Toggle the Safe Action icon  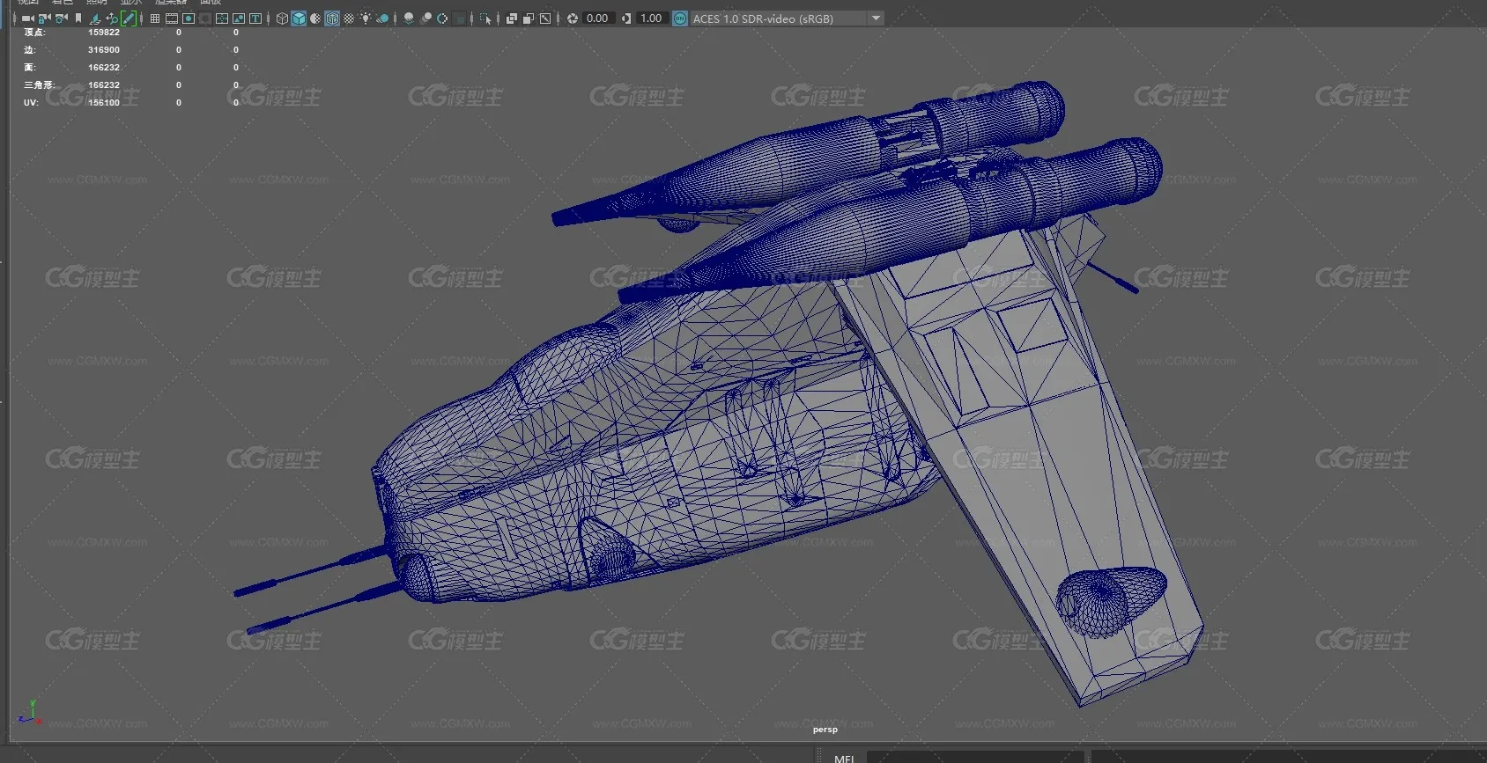tap(239, 18)
